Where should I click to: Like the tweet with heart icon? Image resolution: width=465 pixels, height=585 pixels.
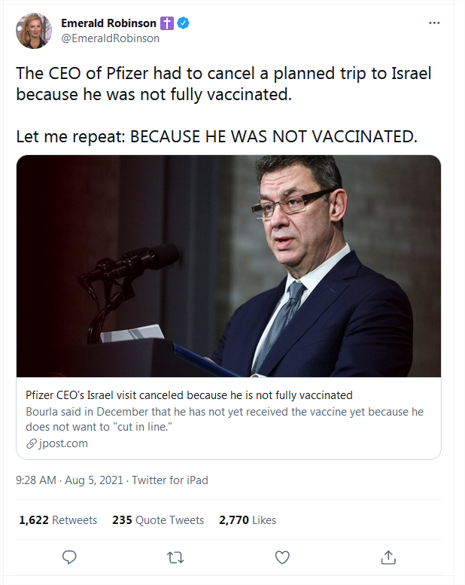point(282,558)
